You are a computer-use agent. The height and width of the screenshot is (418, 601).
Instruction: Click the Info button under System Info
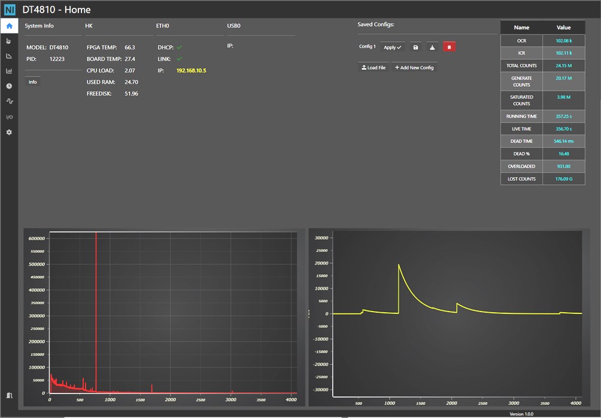click(32, 82)
